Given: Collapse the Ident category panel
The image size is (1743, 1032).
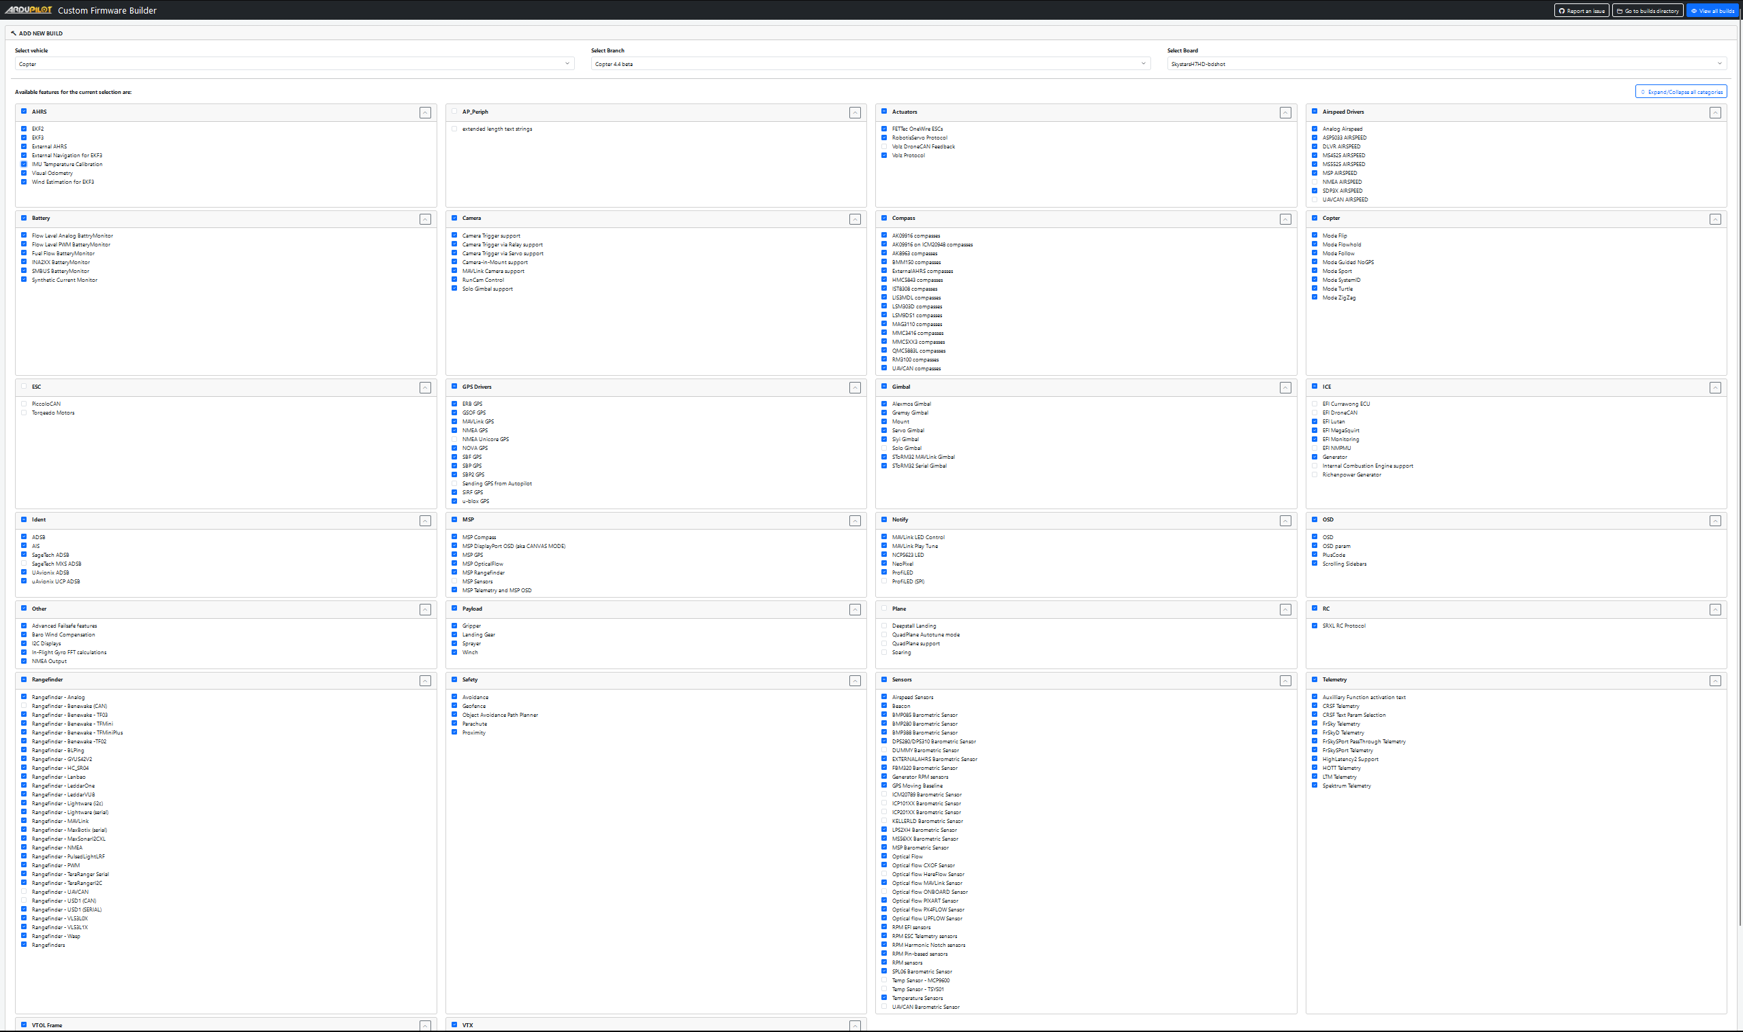Looking at the screenshot, I should 425,521.
